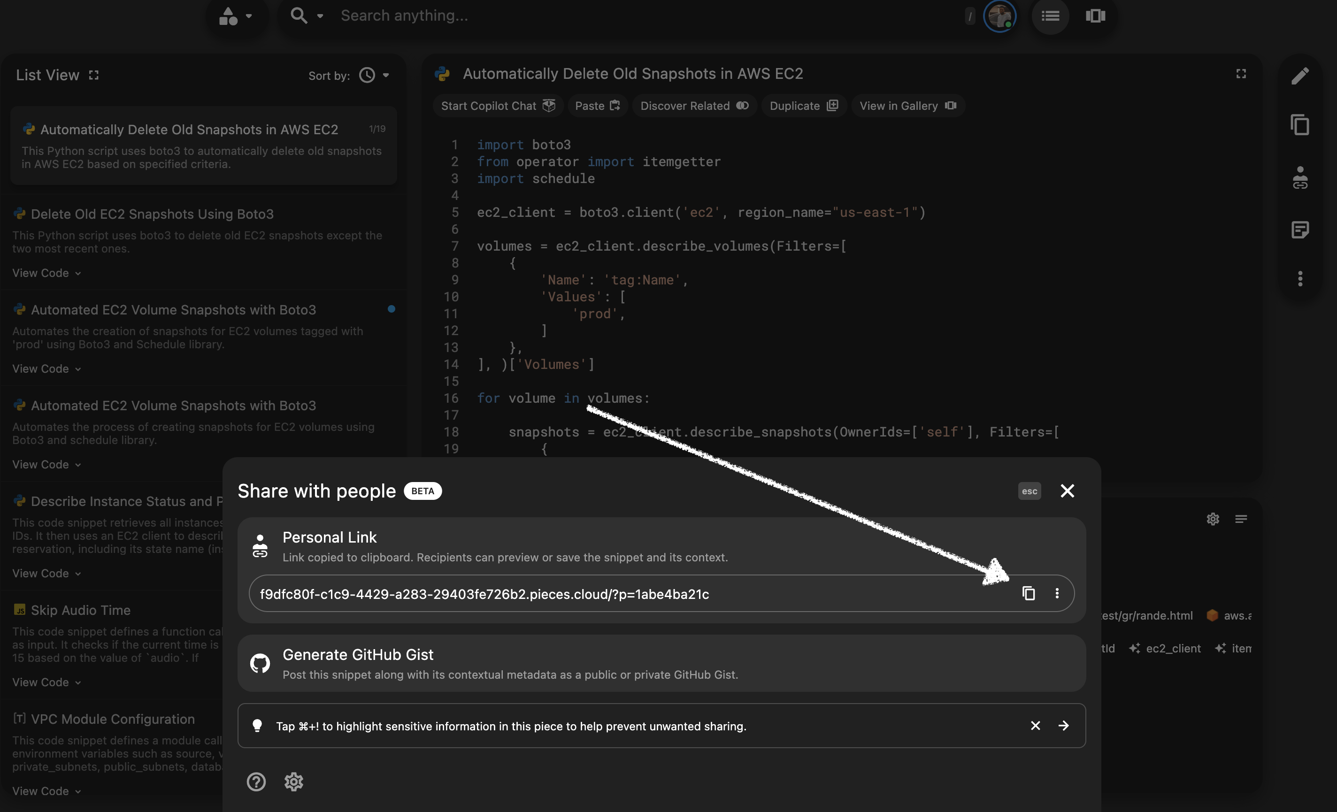Switch to list view icon in top bar
1337x812 pixels.
coord(1050,16)
